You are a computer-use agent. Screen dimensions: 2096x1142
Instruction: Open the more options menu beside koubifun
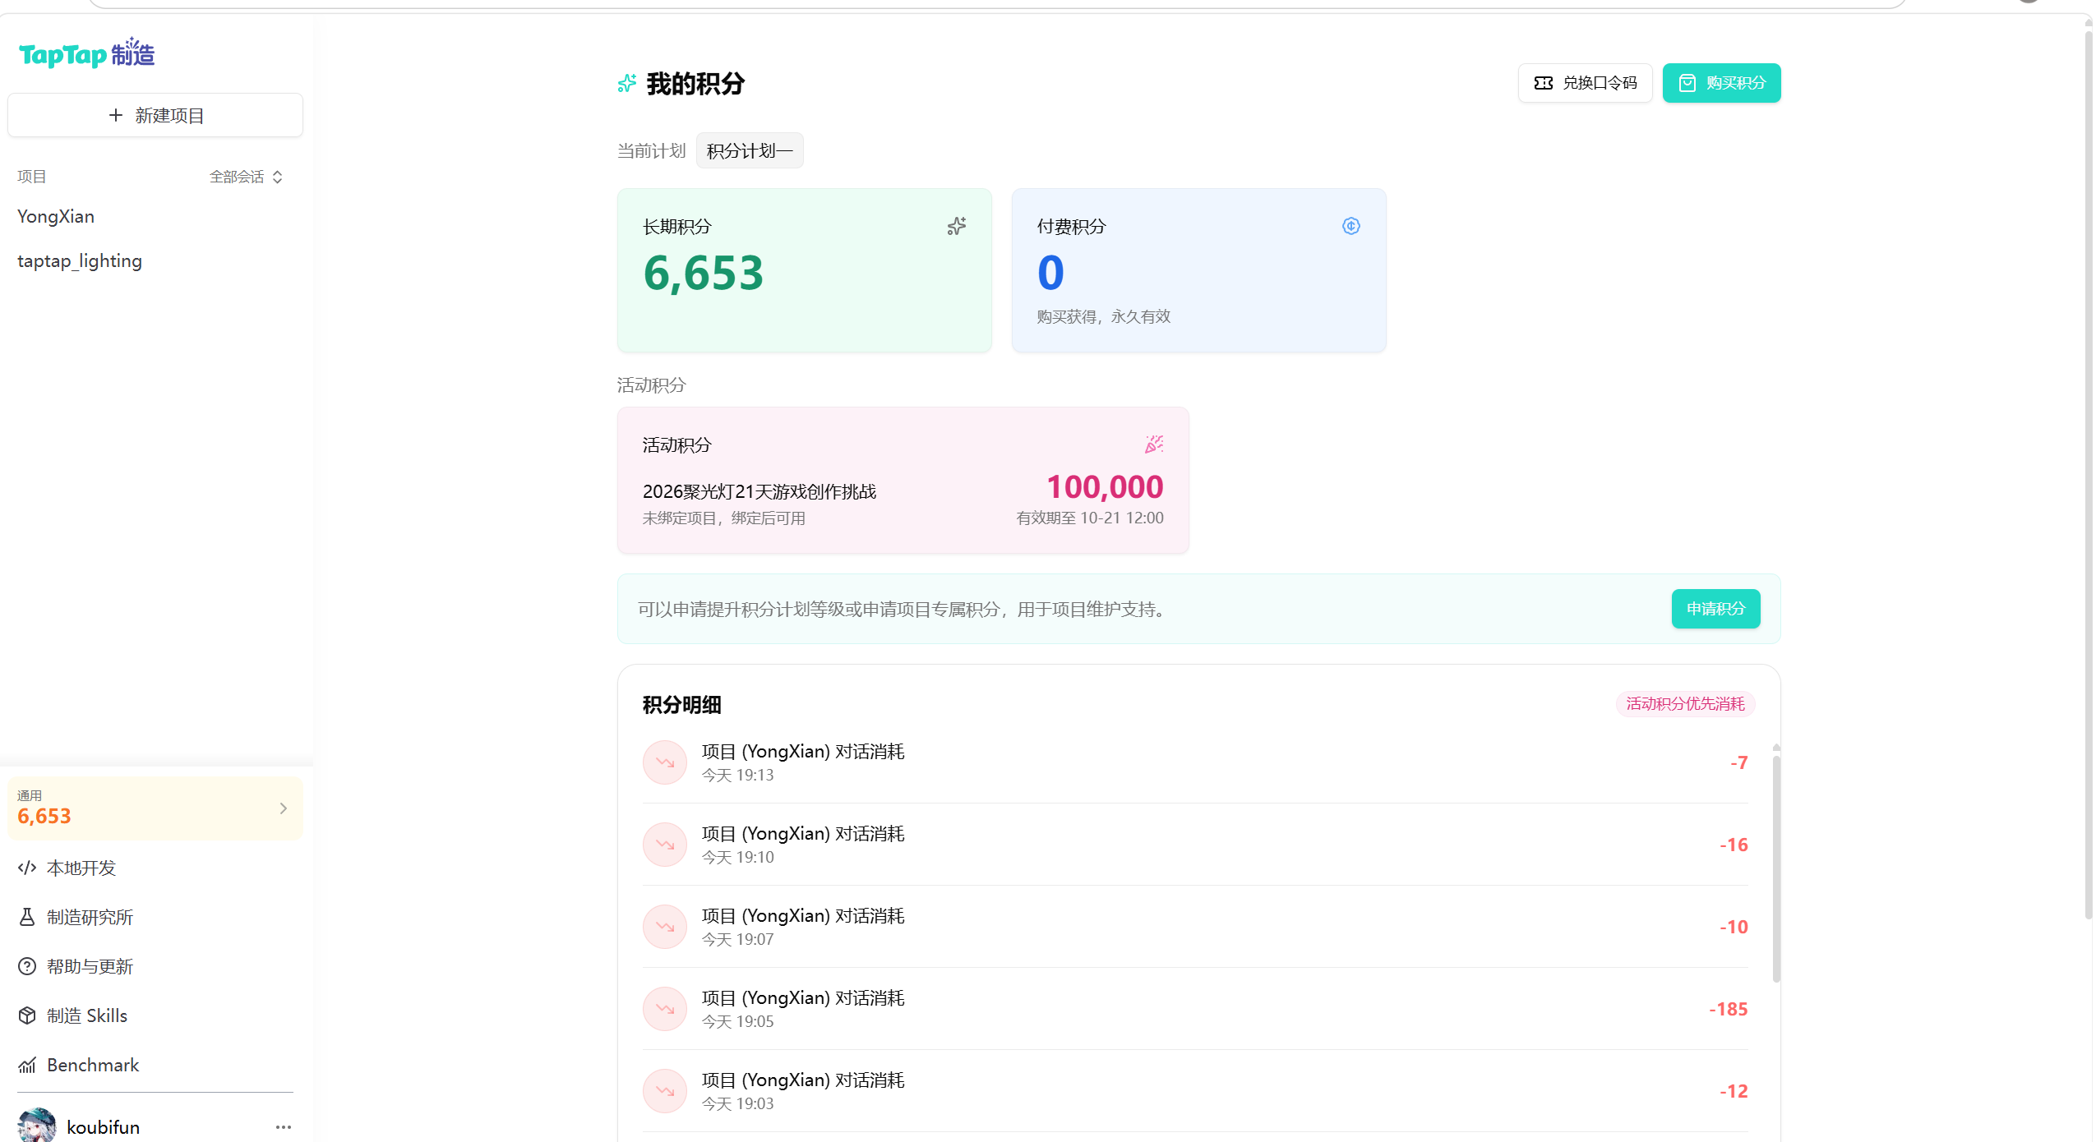(x=284, y=1127)
